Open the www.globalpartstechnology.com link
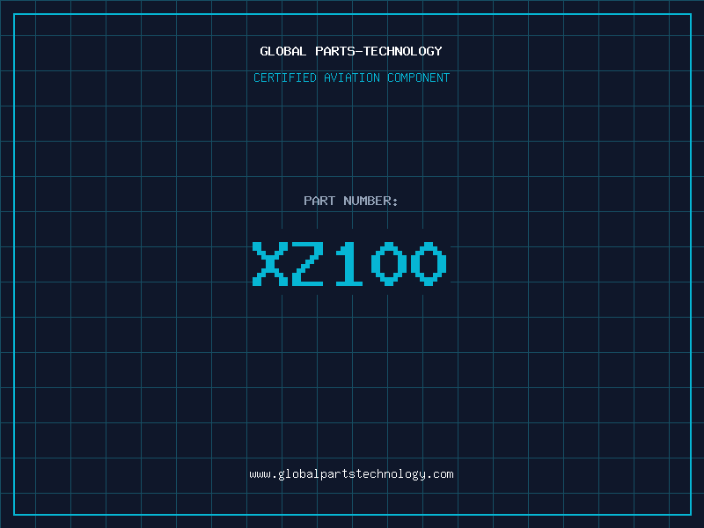This screenshot has width=704, height=528. coord(351,474)
